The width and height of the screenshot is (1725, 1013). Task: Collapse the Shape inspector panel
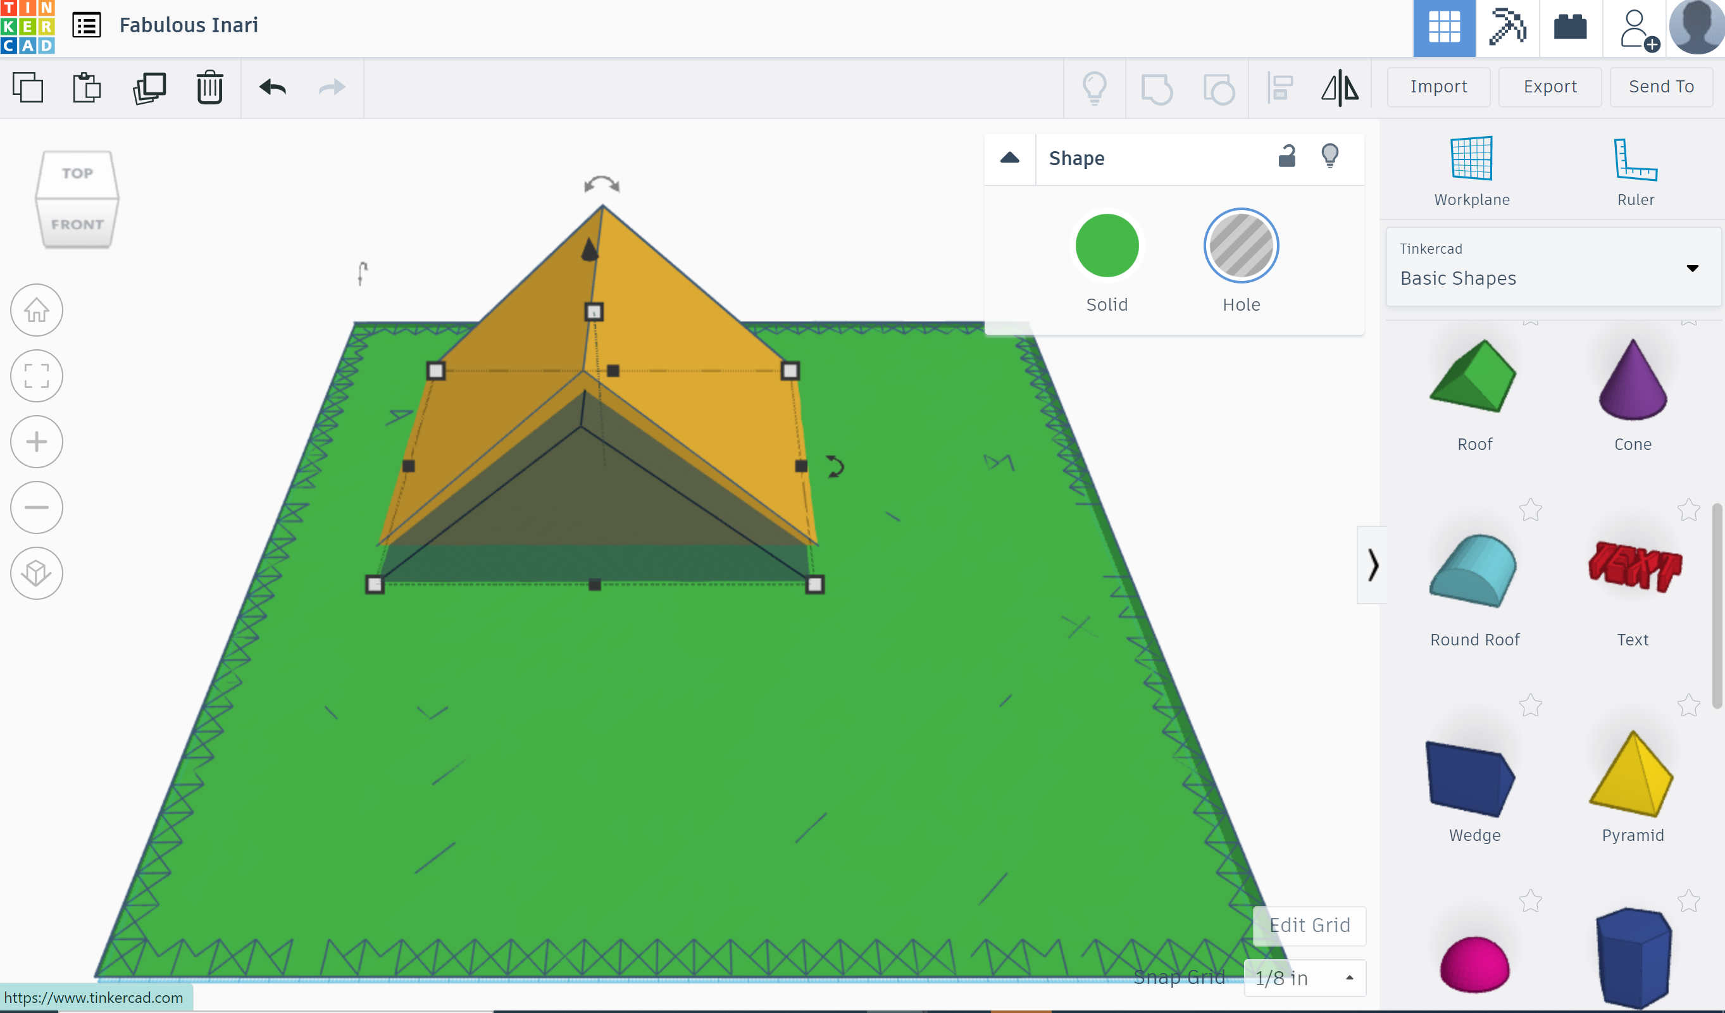(x=1010, y=158)
